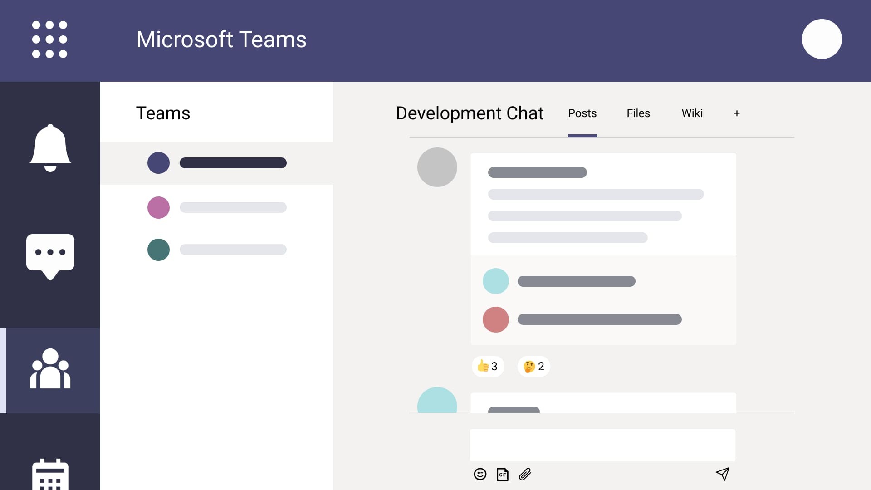
Task: Open the Calendar icon in sidebar
Action: pos(50,474)
